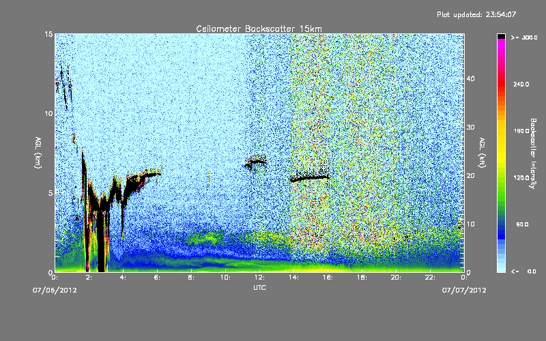Screen dimensions: 546x341
Task: Click the "240.0" colorbar label
Action: pos(521,84)
